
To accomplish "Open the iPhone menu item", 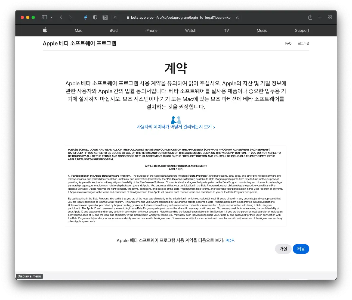I will [x=151, y=30].
